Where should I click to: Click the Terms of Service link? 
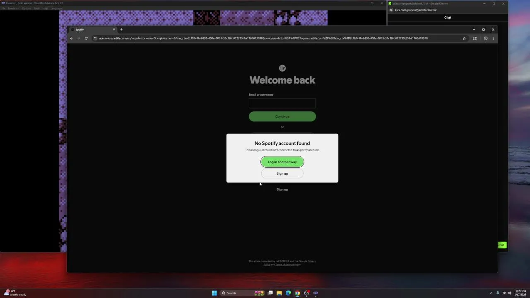pos(284,264)
